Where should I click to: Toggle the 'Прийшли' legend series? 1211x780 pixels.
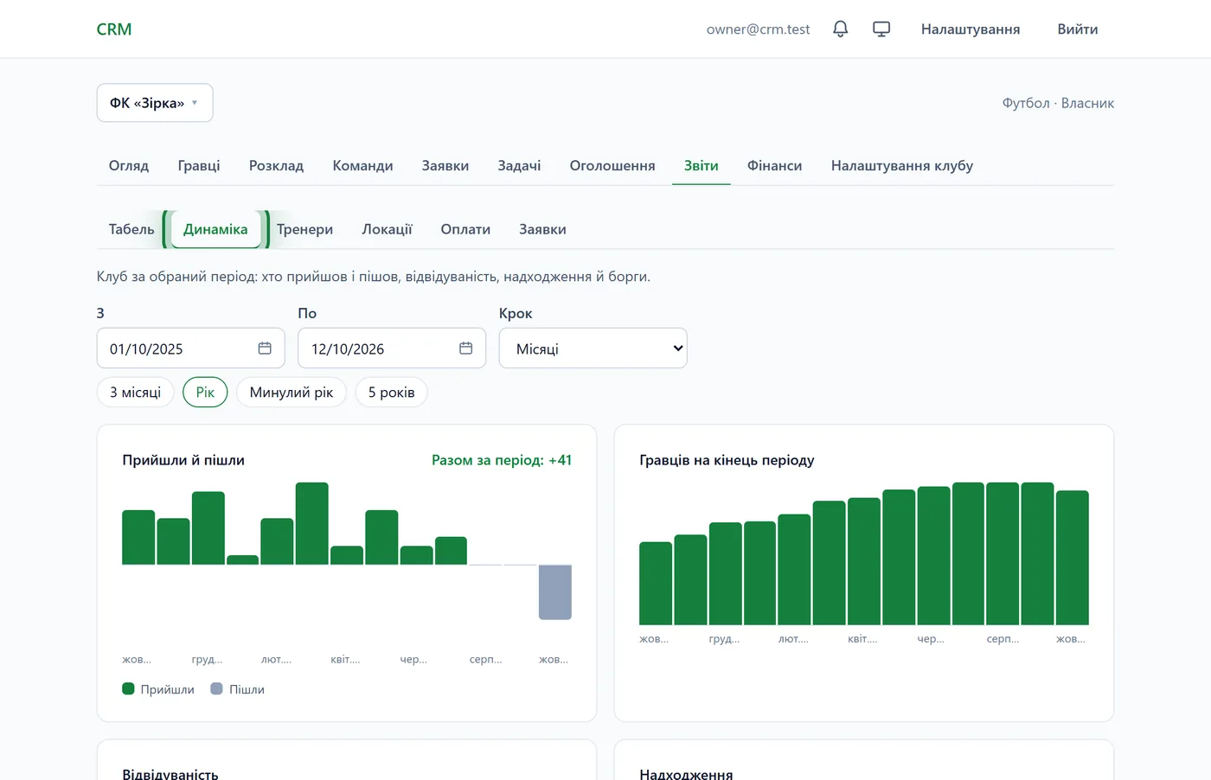(158, 689)
